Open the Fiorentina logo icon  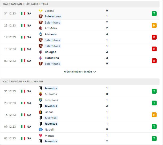(x=40, y=58)
